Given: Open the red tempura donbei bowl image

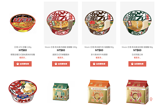Looking at the screenshot, I should pyautogui.click(x=61, y=23).
